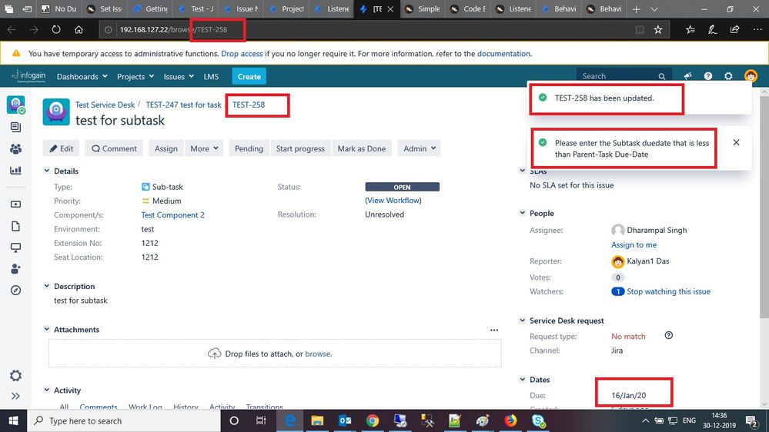769x432 pixels.
Task: Open the Queues icon in sidebar
Action: pos(15,128)
